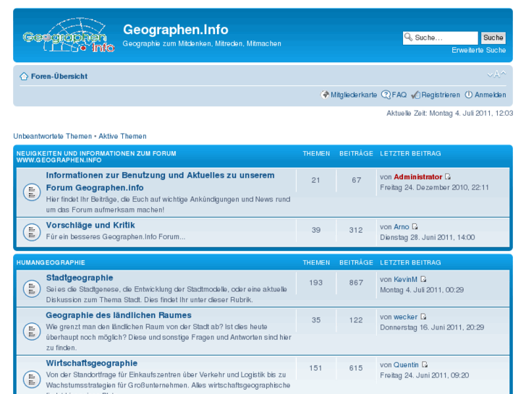
Task: Click the font size change icon
Action: point(496,74)
